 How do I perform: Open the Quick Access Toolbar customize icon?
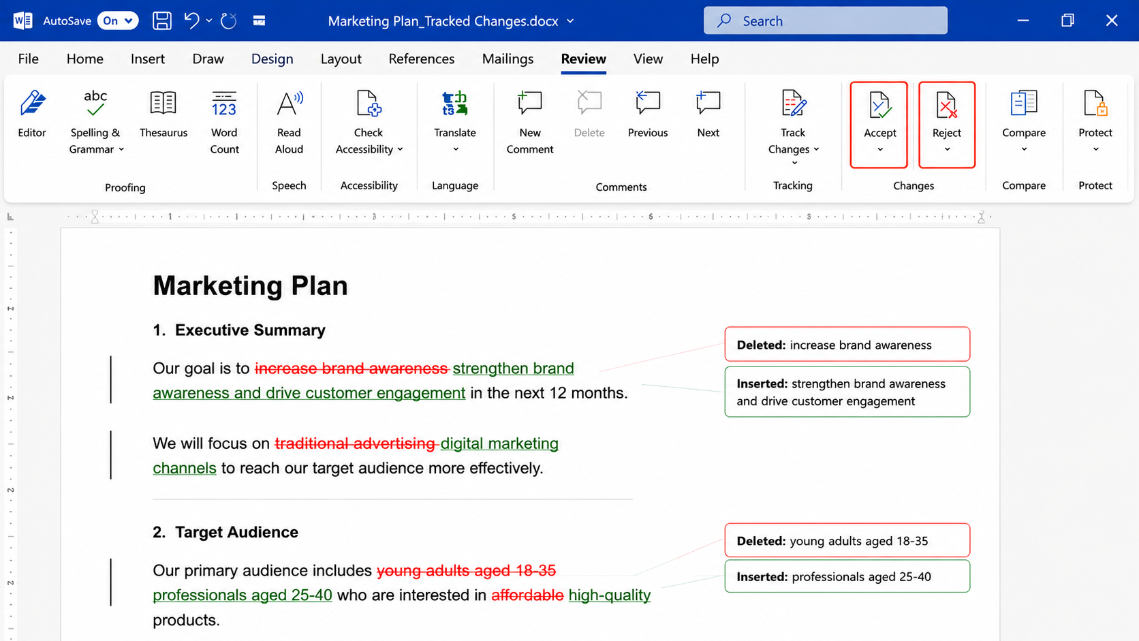[x=259, y=20]
